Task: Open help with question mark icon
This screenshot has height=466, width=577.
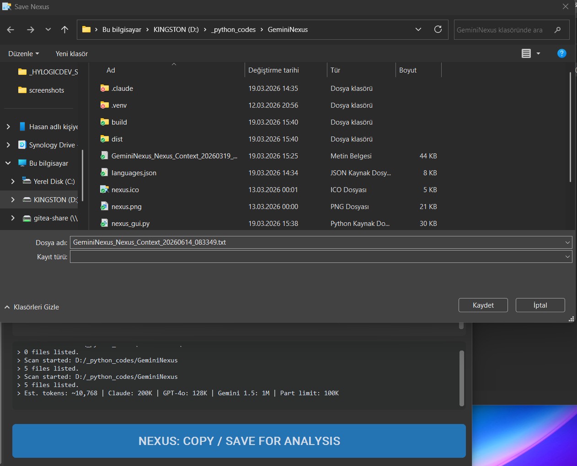Action: tap(562, 53)
